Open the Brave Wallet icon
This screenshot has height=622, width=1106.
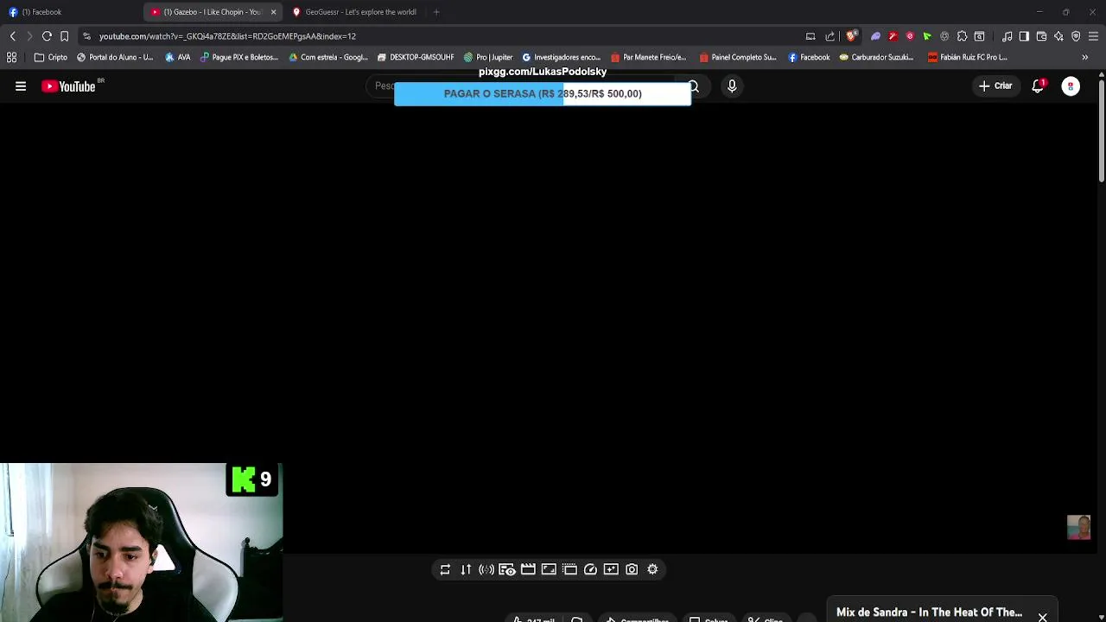(x=1041, y=36)
